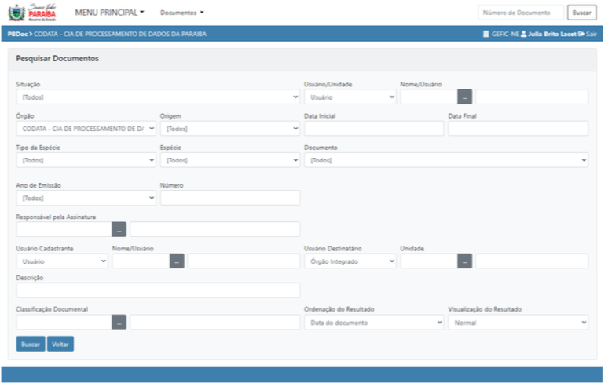
Task: Open the Documentos menu
Action: coord(181,13)
